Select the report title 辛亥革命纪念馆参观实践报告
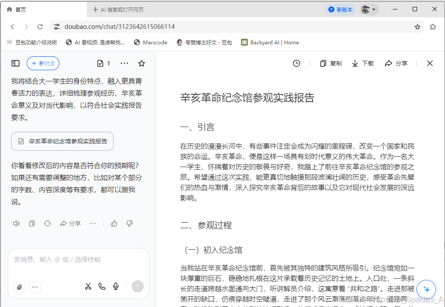This screenshot has height=307, width=445. (247, 98)
